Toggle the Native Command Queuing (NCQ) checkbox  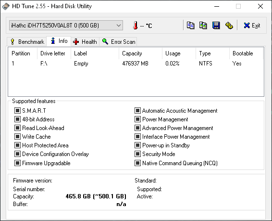pos(137,163)
